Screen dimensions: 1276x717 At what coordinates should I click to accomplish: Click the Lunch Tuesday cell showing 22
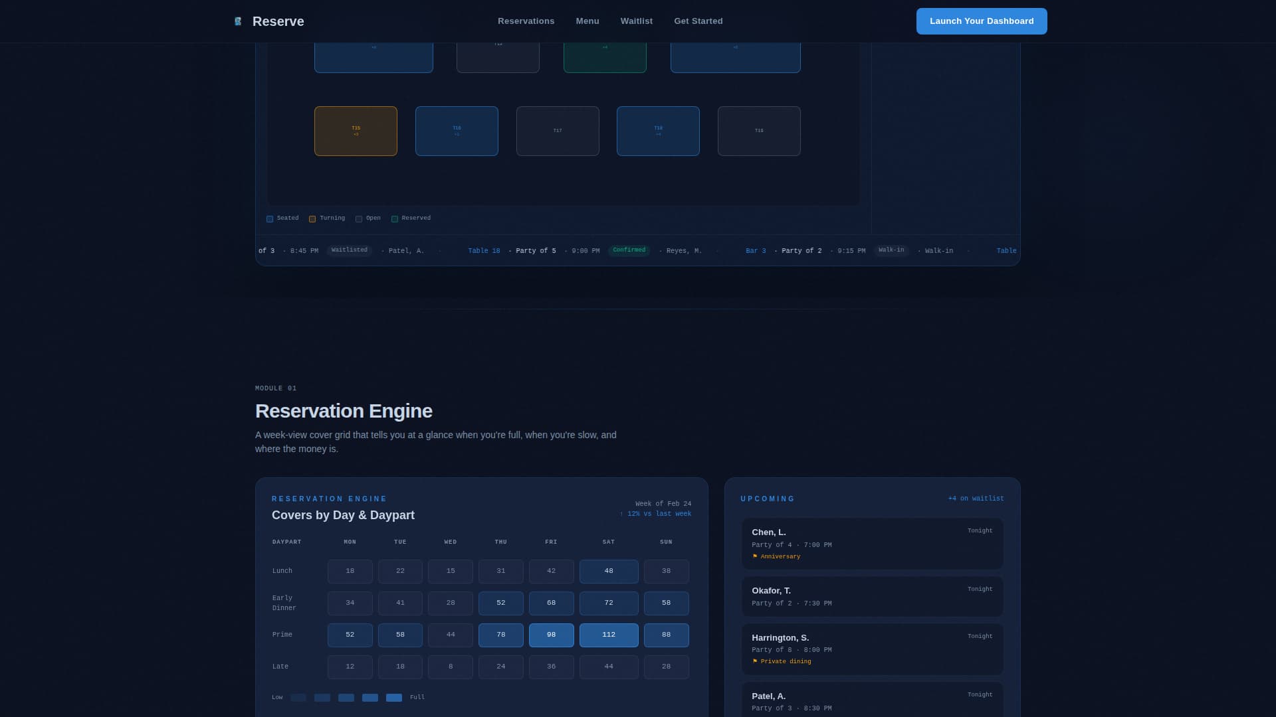[x=400, y=572]
